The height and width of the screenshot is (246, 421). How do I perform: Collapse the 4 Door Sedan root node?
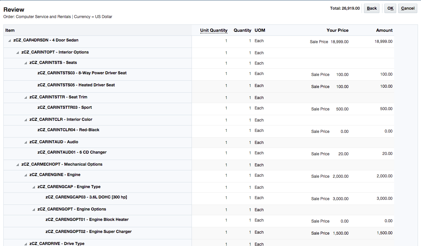click(x=9, y=40)
